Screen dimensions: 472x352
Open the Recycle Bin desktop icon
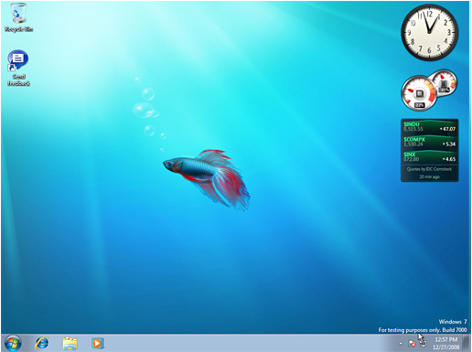pos(18,17)
